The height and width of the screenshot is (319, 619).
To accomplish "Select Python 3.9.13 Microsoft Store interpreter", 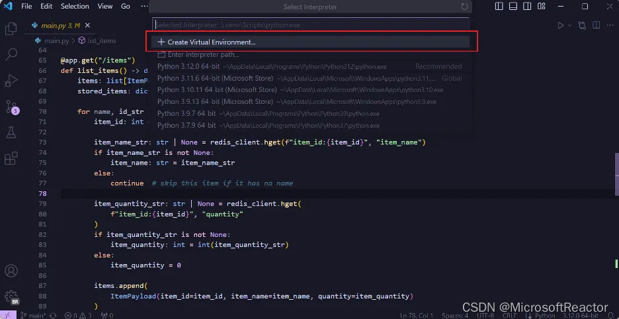I will (311, 101).
